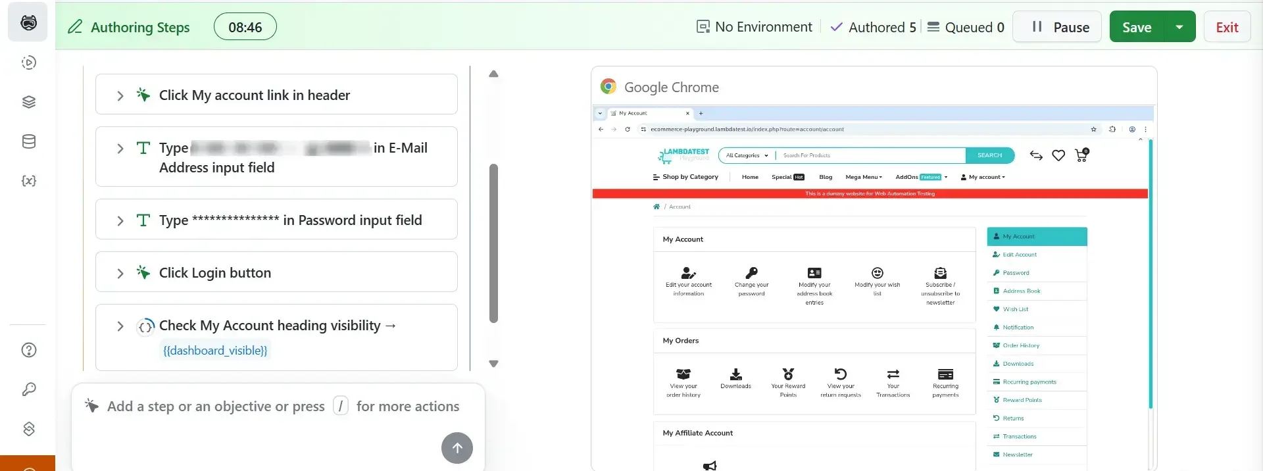The image size is (1263, 471).
Task: Click the click-action icon on Login step
Action: pyautogui.click(x=143, y=272)
